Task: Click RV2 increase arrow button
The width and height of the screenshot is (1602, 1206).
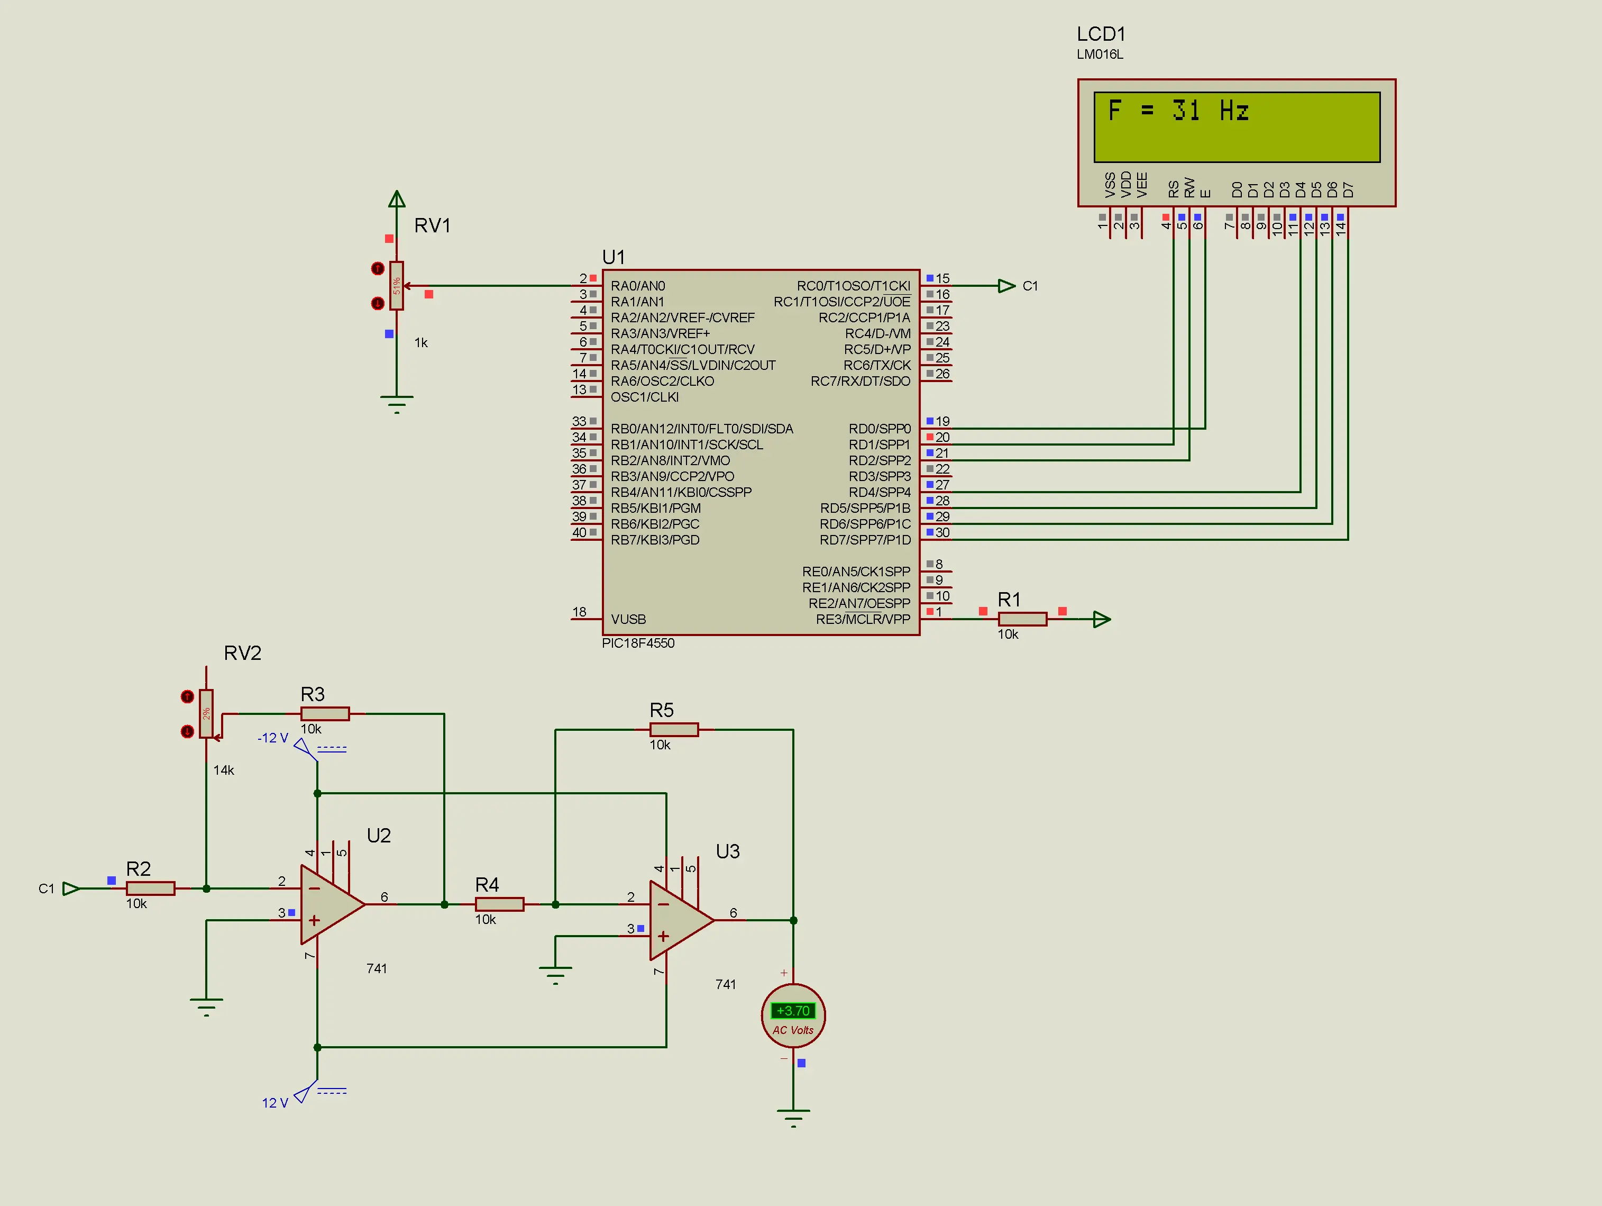Action: tap(187, 696)
